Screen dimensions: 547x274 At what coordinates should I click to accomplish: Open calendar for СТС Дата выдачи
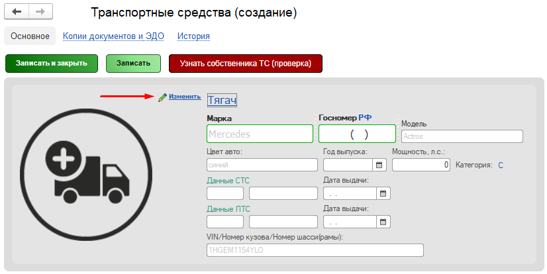pos(383,193)
